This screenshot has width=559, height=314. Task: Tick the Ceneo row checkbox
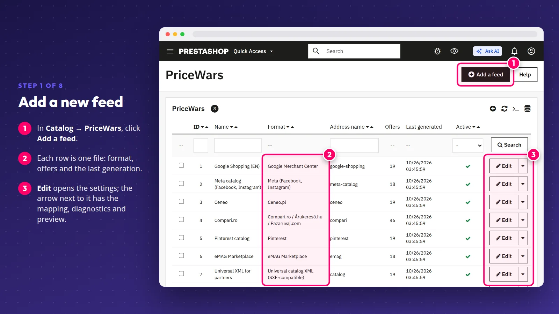(181, 201)
